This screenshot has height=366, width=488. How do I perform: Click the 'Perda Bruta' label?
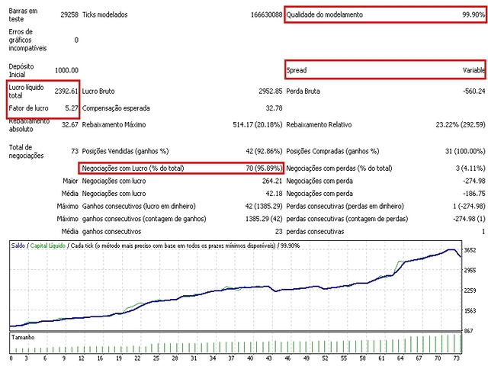pos(303,91)
